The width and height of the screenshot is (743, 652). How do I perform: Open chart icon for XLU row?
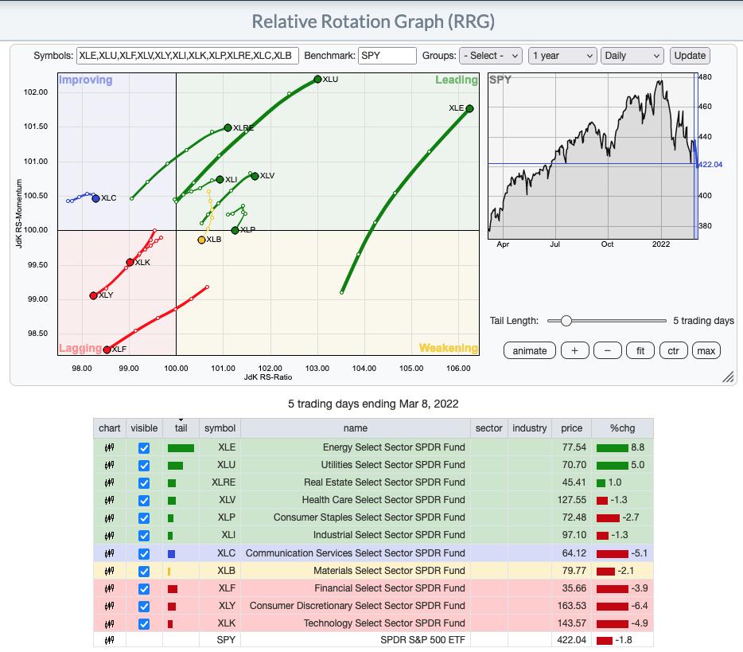(110, 465)
